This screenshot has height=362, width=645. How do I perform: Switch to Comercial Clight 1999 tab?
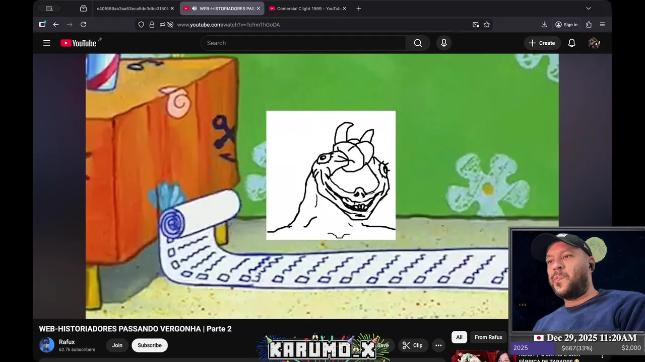tap(308, 9)
